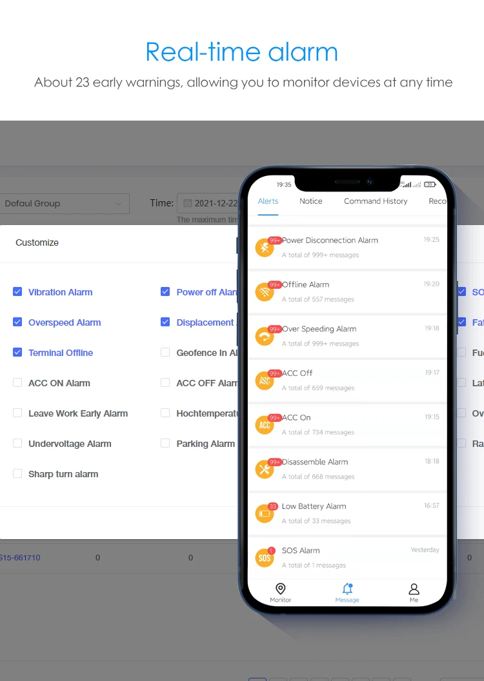The height and width of the screenshot is (681, 484).
Task: Enable the ACC ON Alarm checkbox
Action: click(17, 383)
